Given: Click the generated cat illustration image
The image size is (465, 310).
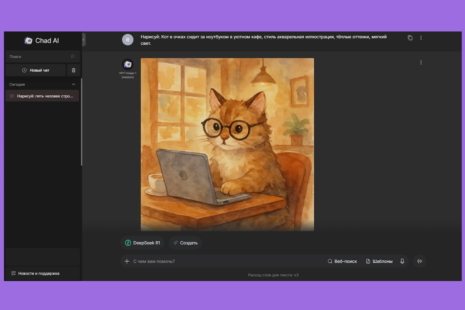Looking at the screenshot, I should [227, 144].
